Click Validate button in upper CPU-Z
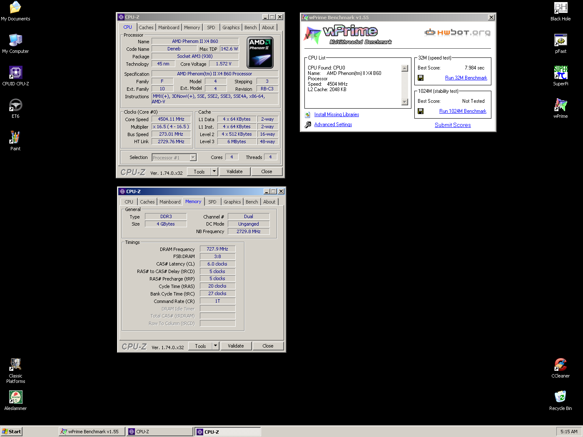Viewport: 583px width, 437px height. pos(234,171)
